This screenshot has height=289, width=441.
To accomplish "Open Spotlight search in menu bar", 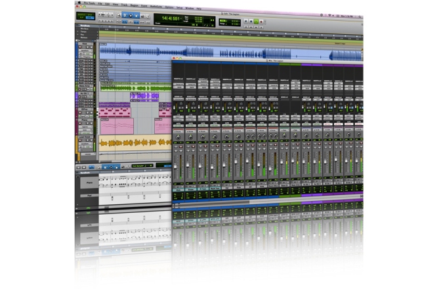I will (x=360, y=16).
